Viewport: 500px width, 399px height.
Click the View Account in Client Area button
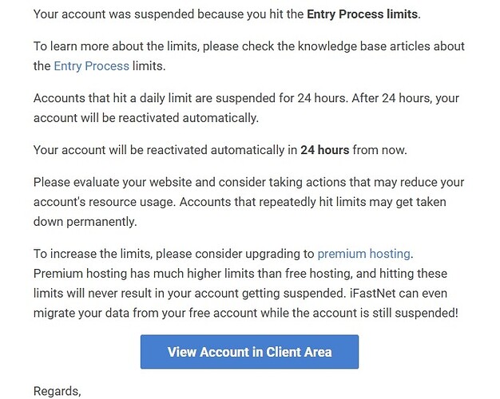click(x=249, y=352)
